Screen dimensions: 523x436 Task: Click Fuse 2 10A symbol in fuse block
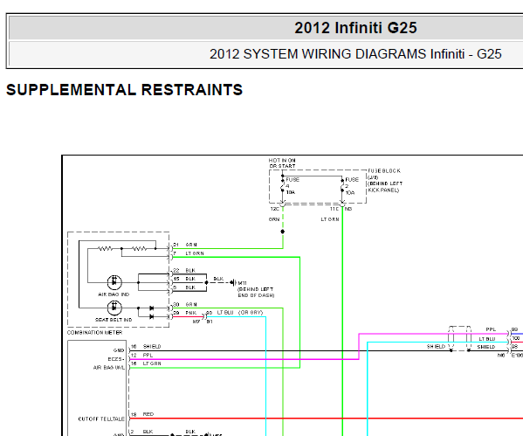point(342,186)
